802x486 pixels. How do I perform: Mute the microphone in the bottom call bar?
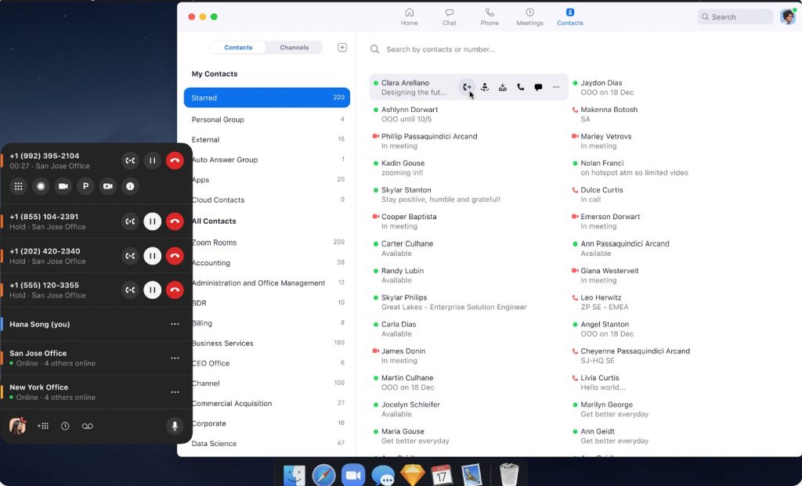(x=175, y=426)
